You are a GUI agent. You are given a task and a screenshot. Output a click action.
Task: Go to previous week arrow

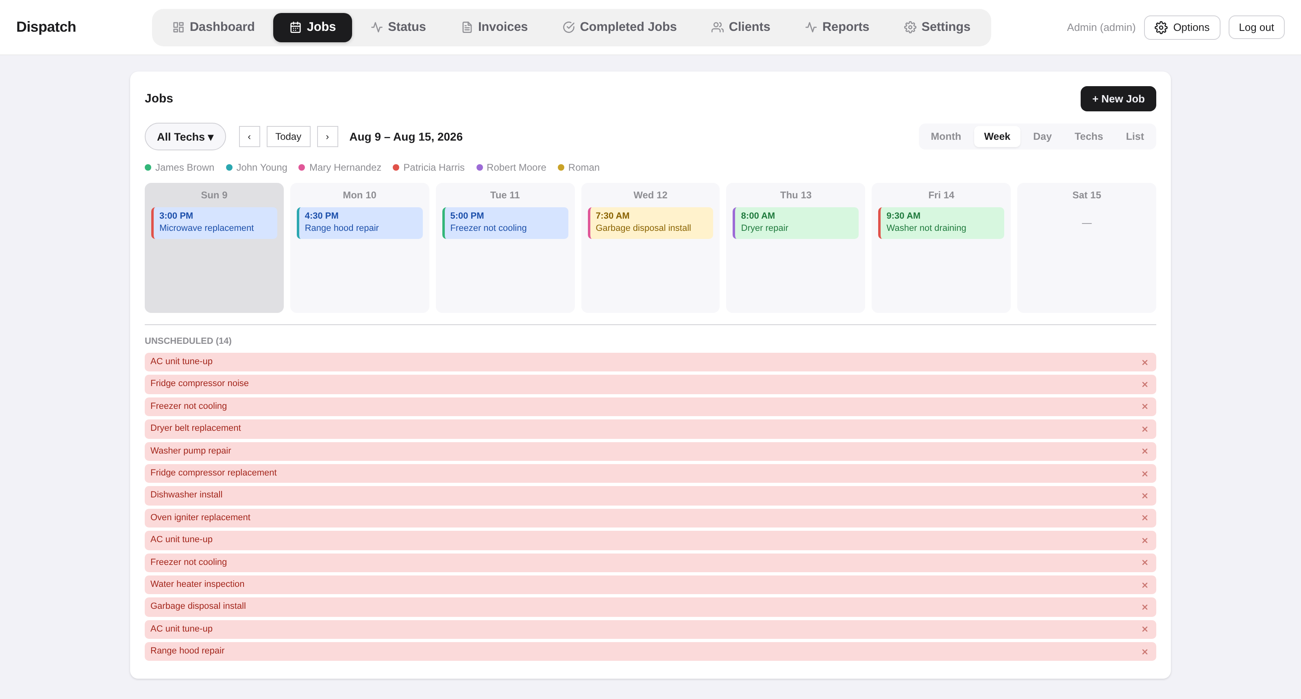(x=250, y=137)
